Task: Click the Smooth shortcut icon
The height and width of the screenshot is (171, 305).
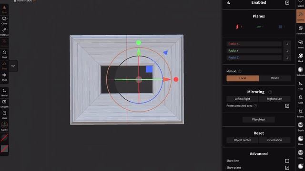Action: (4, 104)
